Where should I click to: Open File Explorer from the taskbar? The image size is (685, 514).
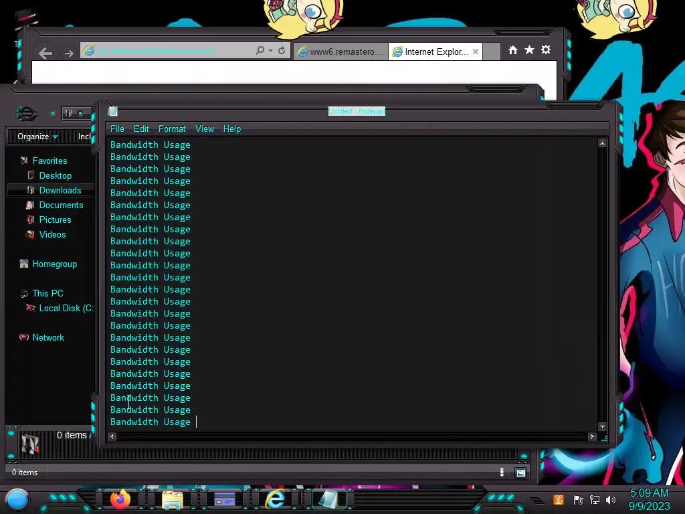click(173, 499)
